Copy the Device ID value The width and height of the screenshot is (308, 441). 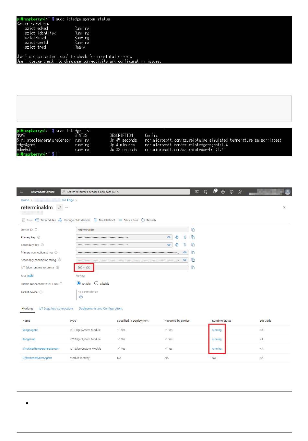tap(193, 230)
